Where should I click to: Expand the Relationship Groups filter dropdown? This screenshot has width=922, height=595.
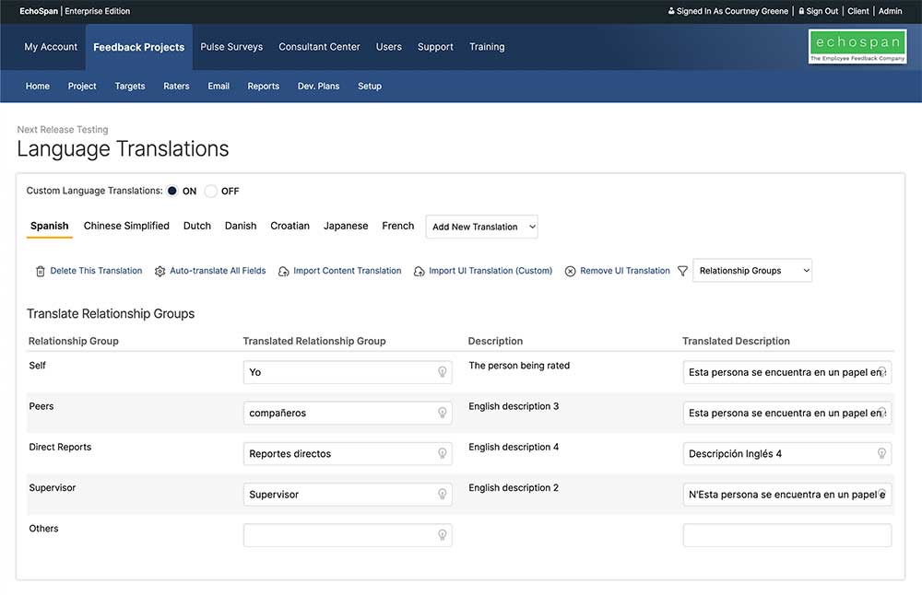click(752, 271)
